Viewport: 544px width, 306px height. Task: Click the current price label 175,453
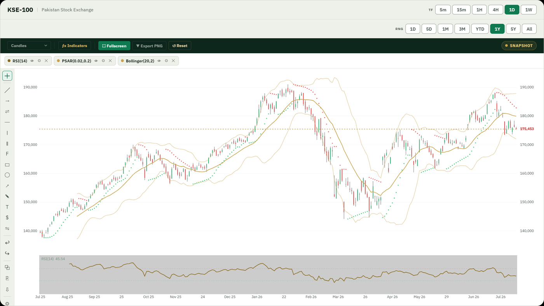pyautogui.click(x=527, y=129)
